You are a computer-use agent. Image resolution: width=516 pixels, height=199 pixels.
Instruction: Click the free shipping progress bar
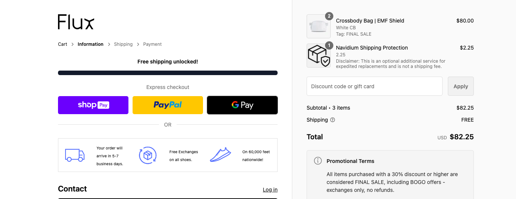[168, 73]
